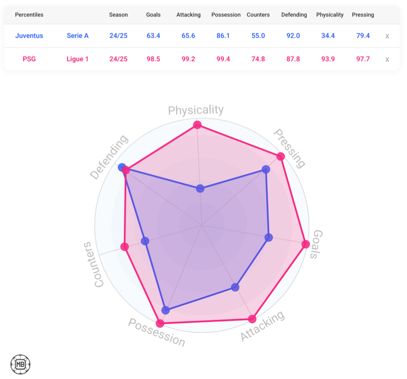Click the PSG team name link
Screen dimensions: 407x379
pyautogui.click(x=29, y=59)
